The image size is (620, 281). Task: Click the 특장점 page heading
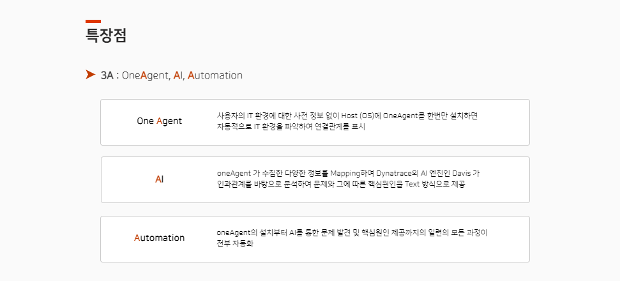coord(106,35)
